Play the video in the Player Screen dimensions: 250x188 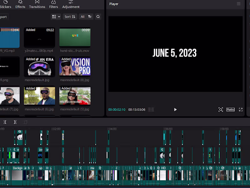175,110
